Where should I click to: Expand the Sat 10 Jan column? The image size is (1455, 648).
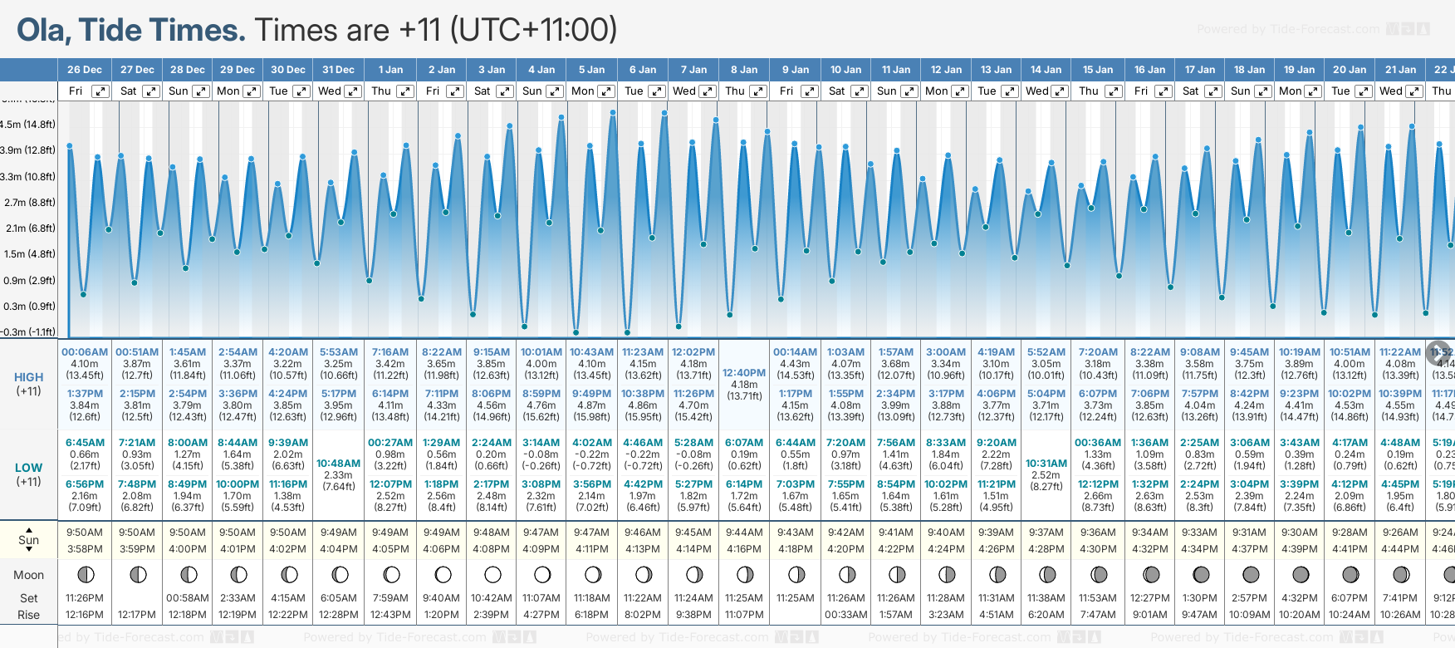pyautogui.click(x=860, y=91)
